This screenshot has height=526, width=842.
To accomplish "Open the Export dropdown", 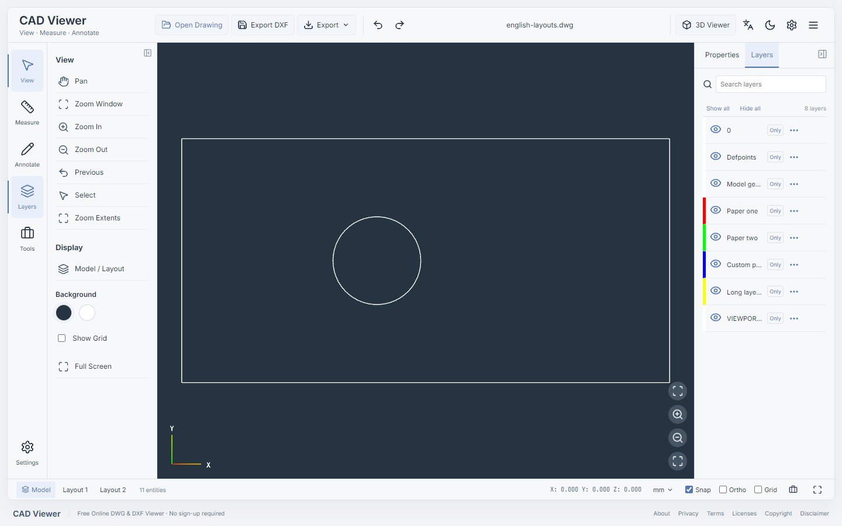I will [326, 25].
